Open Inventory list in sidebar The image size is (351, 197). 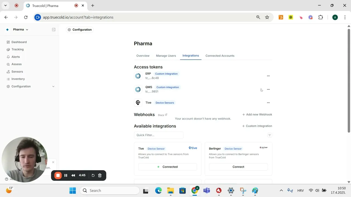tap(16, 79)
